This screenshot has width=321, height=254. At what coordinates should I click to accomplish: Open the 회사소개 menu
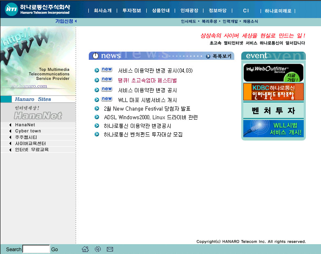click(x=103, y=11)
